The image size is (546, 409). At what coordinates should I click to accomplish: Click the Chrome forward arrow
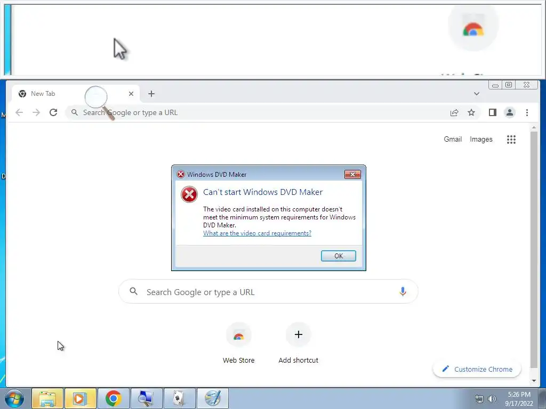(36, 112)
